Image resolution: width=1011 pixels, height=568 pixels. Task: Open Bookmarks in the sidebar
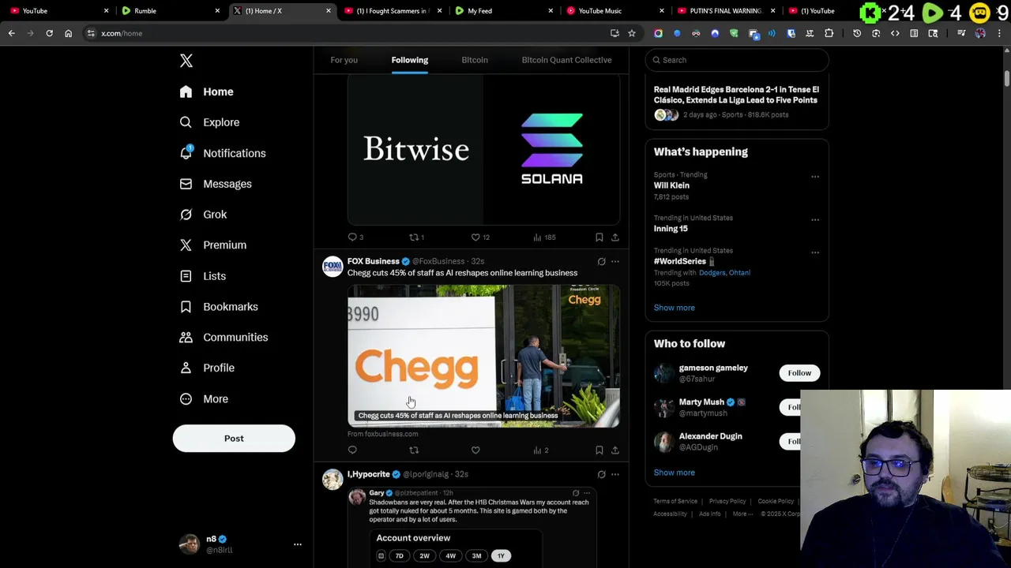click(x=218, y=307)
